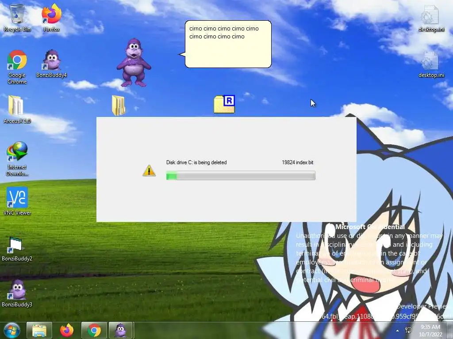Select the BonziBuddy4 desktop shortcut

coord(51,64)
